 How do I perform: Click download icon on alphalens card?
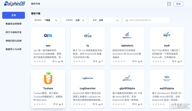coord(139,61)
